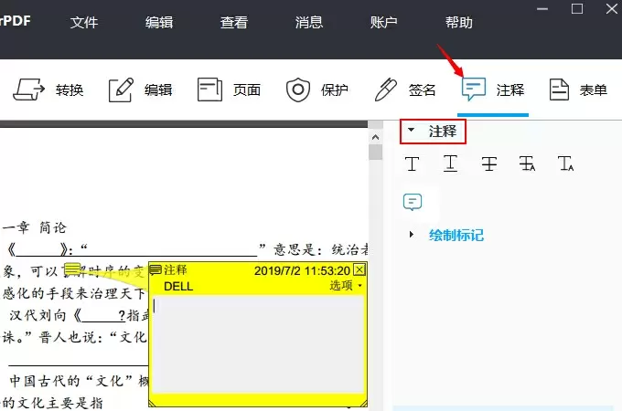Viewport: 622px width, 411px height.
Task: Select the plain text highlight tool
Action: (413, 164)
